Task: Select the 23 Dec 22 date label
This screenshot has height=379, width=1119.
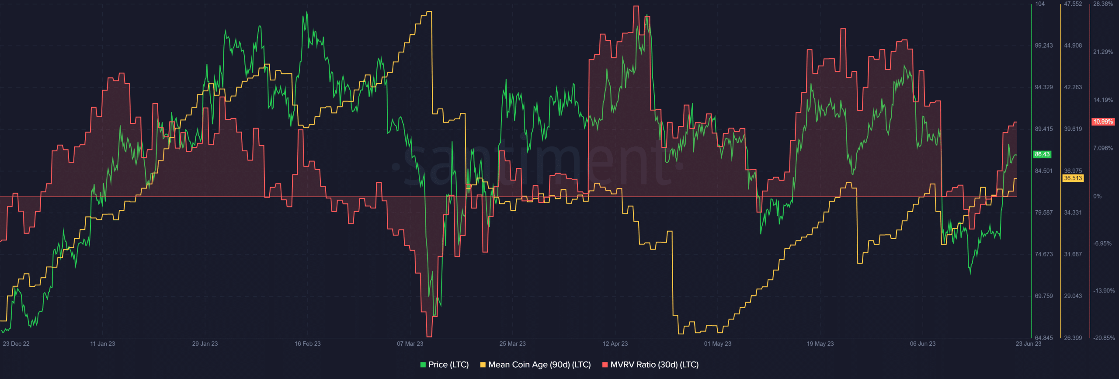Action: point(16,344)
